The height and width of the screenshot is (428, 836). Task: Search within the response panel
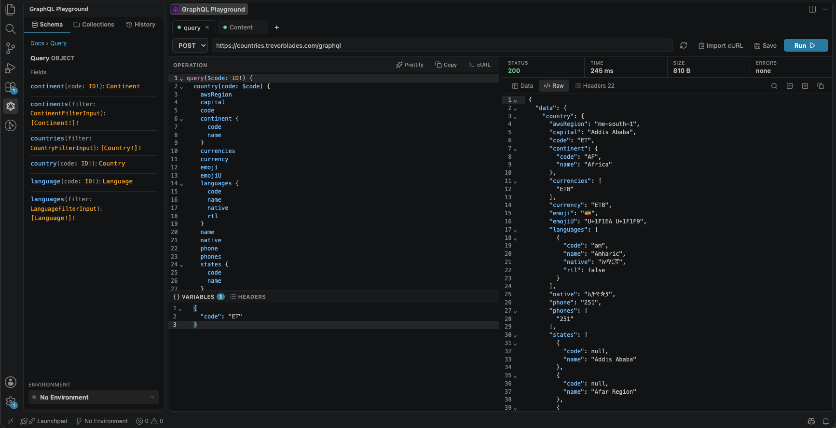(x=774, y=86)
